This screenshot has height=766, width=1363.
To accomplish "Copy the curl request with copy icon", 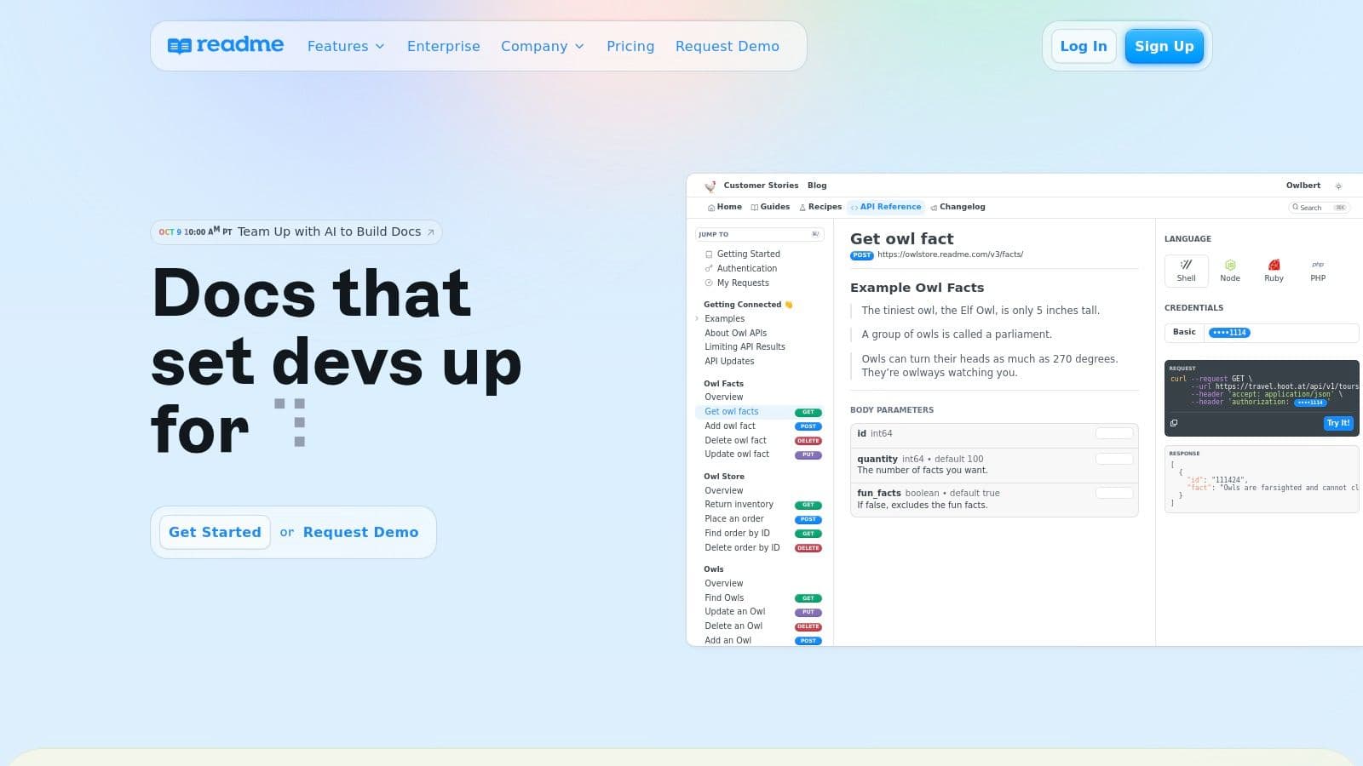I will [x=1174, y=423].
